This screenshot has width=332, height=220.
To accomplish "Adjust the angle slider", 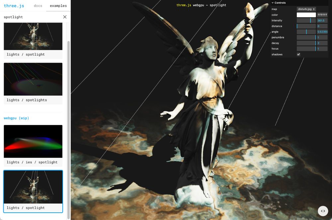I will 306,32.
